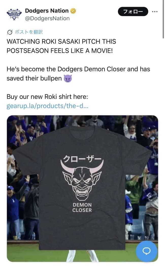Click the DEMON CLOSER text on shirt
165x269 pixels.
[82, 207]
